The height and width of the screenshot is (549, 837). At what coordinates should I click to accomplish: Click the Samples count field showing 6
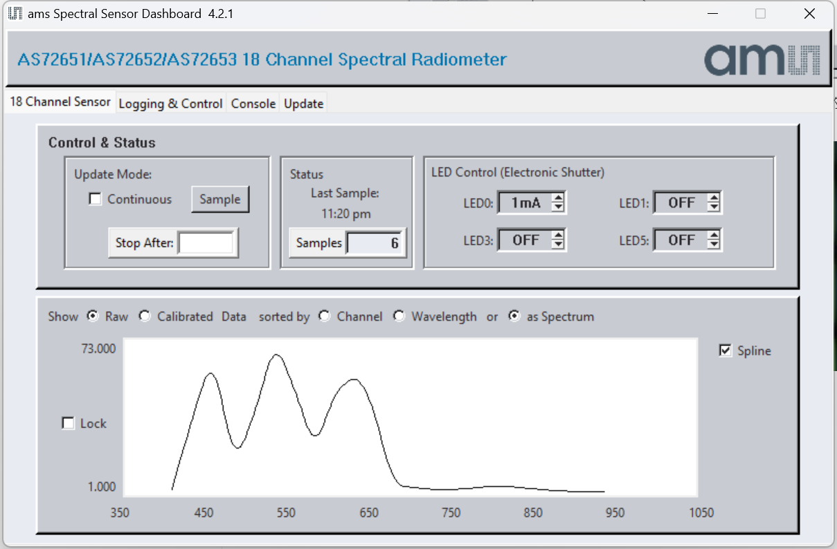(x=375, y=243)
